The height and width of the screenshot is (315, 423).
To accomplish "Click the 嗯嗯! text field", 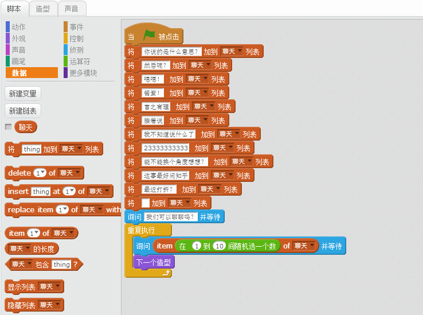I will tap(152, 79).
